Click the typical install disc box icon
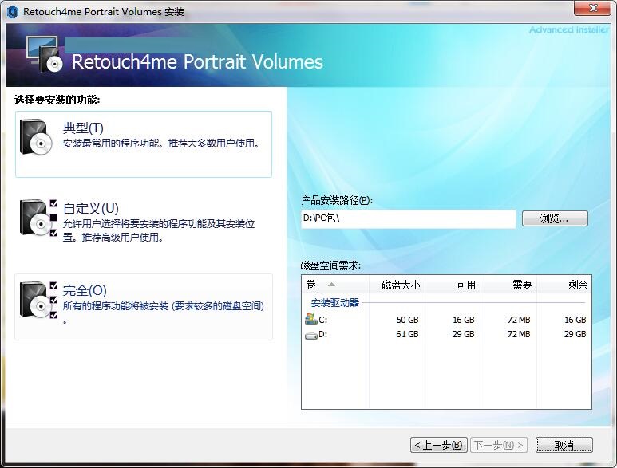The height and width of the screenshot is (468, 617). 36,137
